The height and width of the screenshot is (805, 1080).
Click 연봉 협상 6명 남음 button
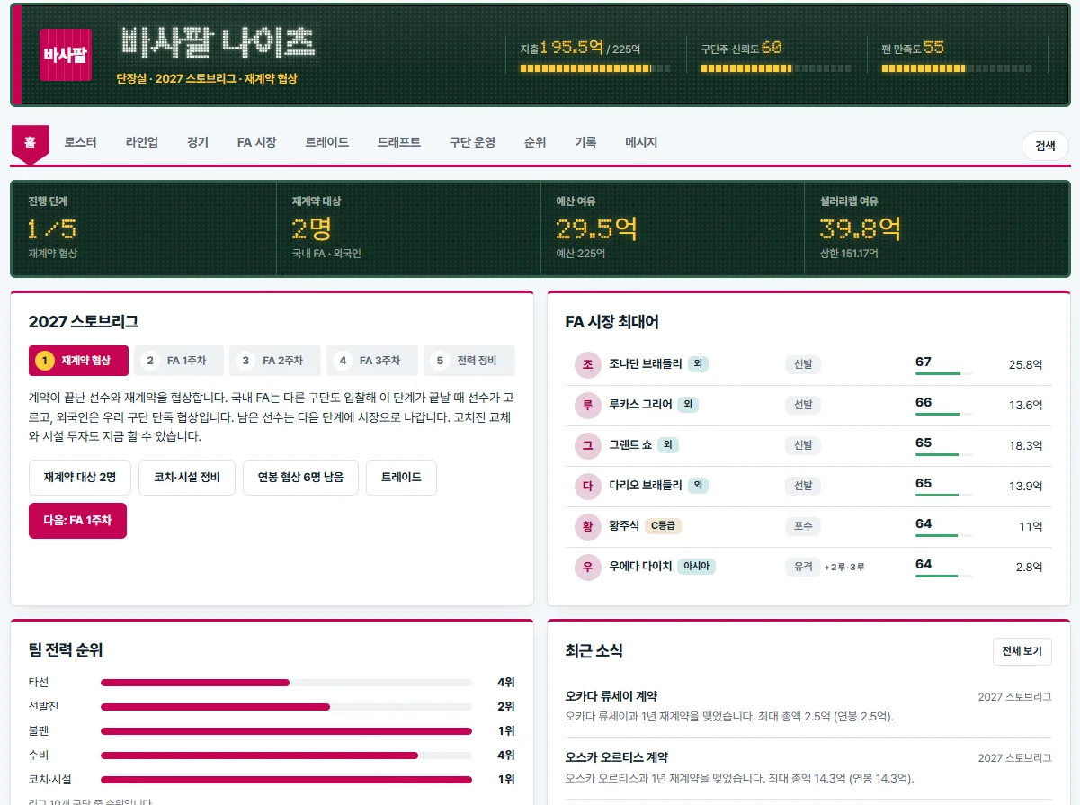coord(300,478)
